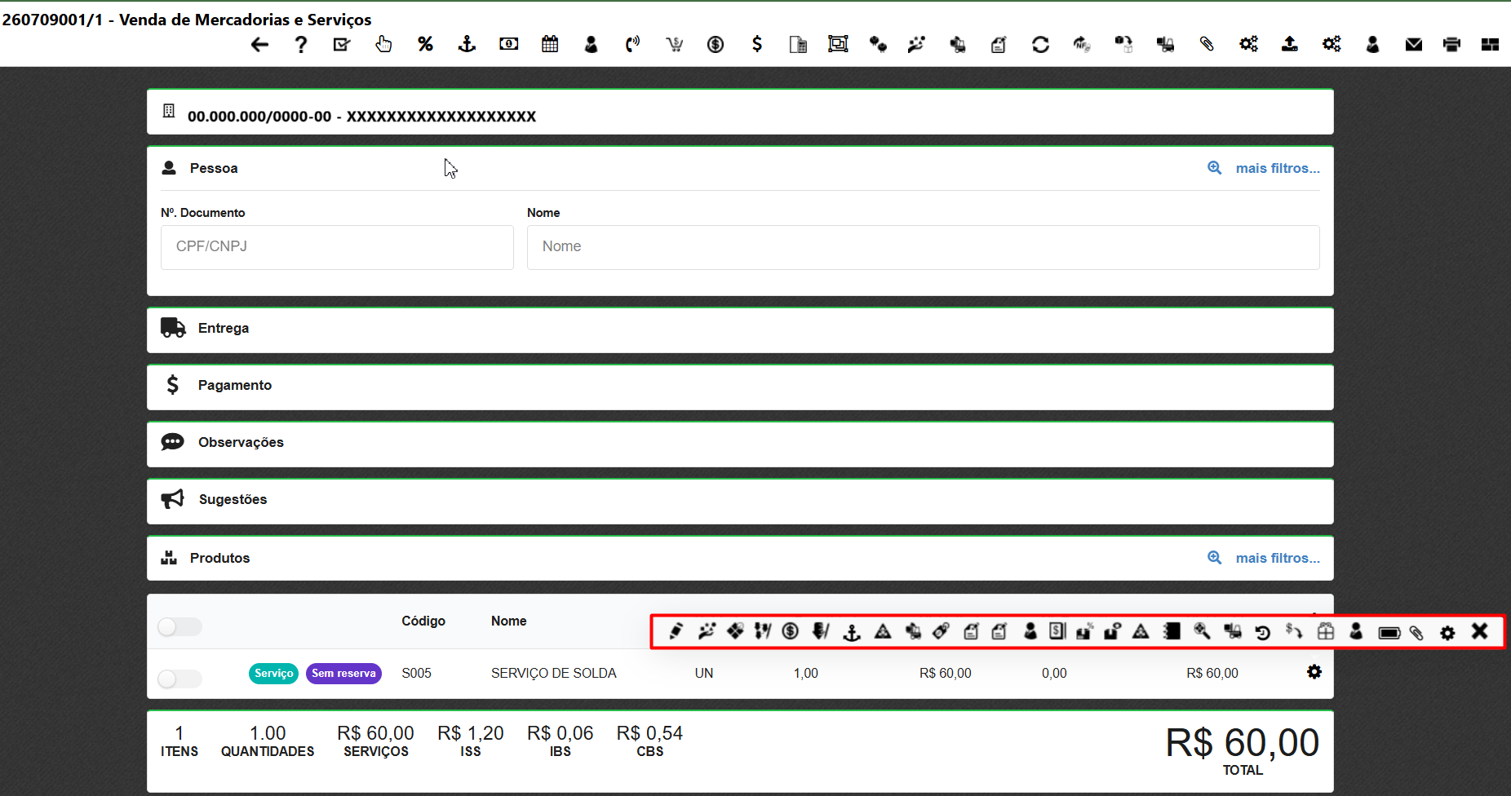Expand the Entrega section
This screenshot has height=796, width=1511.
point(740,329)
